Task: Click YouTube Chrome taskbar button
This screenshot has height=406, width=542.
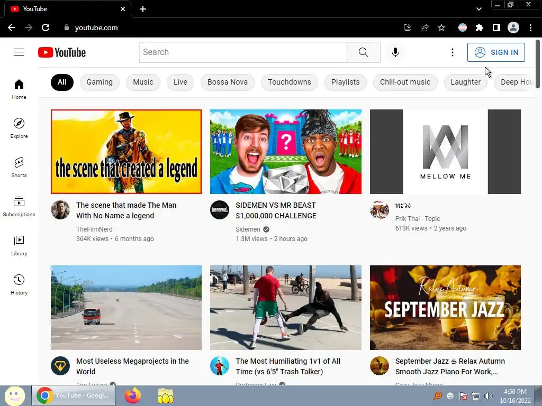Action: (74, 395)
